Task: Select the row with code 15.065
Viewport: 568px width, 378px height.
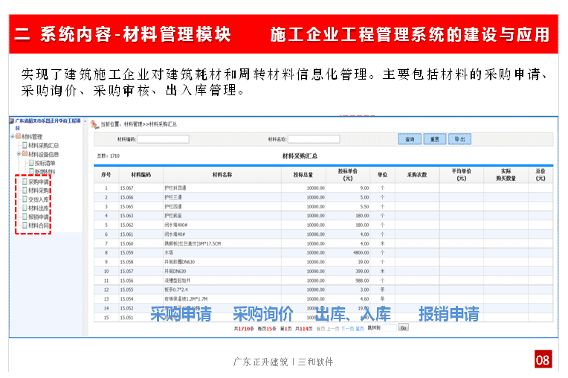Action: (323, 207)
